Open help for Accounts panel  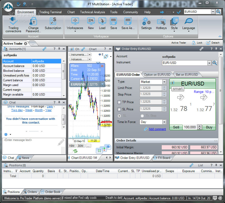[54, 49]
